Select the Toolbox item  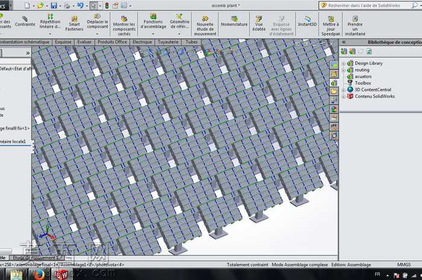click(363, 83)
